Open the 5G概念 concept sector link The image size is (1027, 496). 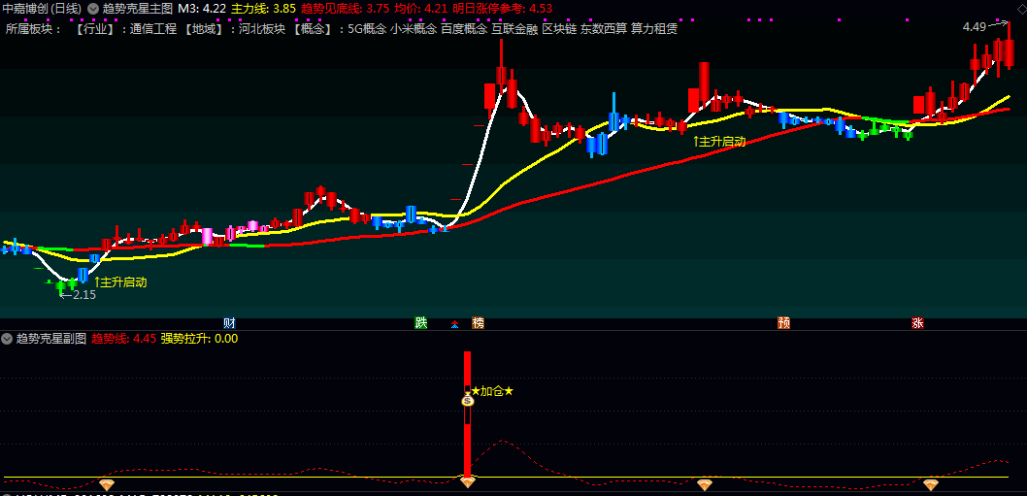[x=367, y=29]
